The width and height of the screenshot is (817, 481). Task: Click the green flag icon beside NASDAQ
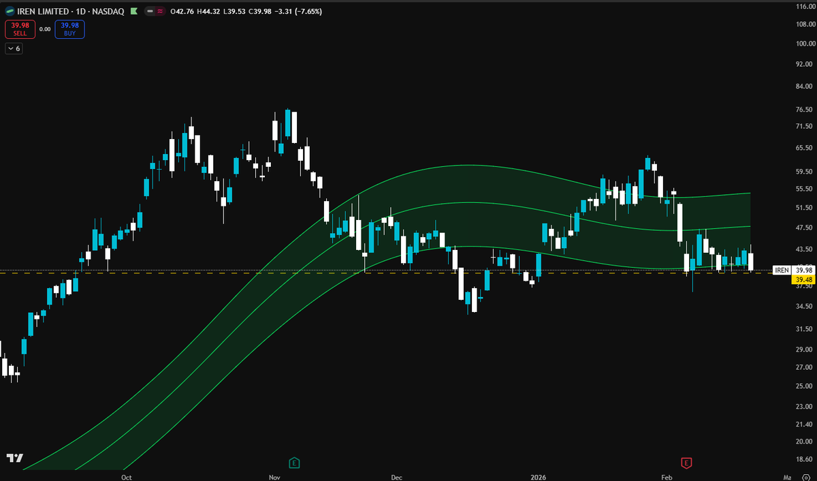pyautogui.click(x=133, y=12)
